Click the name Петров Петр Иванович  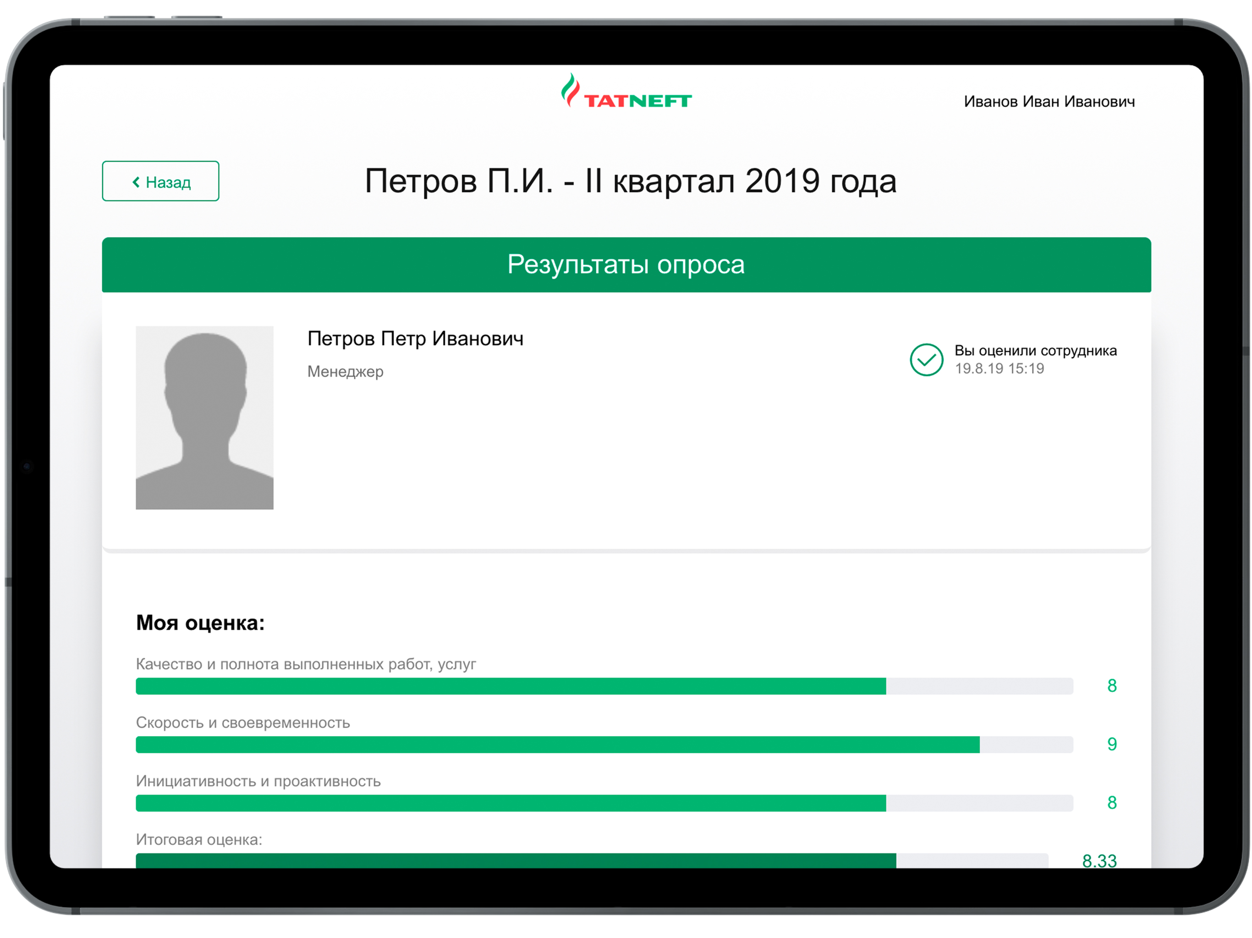tap(415, 338)
